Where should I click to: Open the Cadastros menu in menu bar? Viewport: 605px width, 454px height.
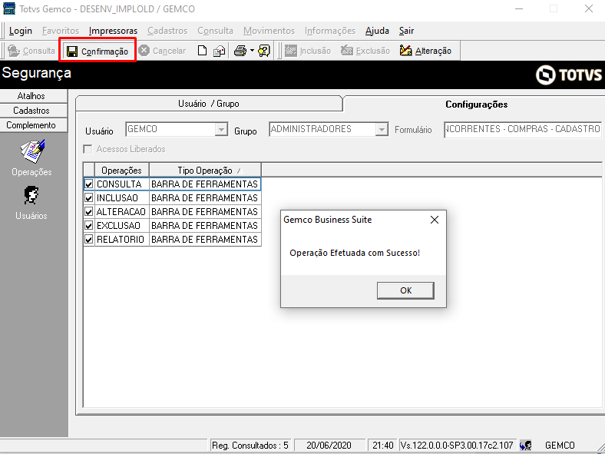tap(167, 31)
